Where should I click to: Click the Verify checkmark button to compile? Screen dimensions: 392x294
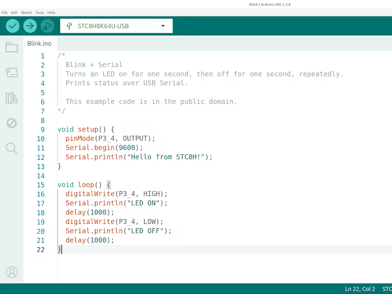[x=12, y=26]
